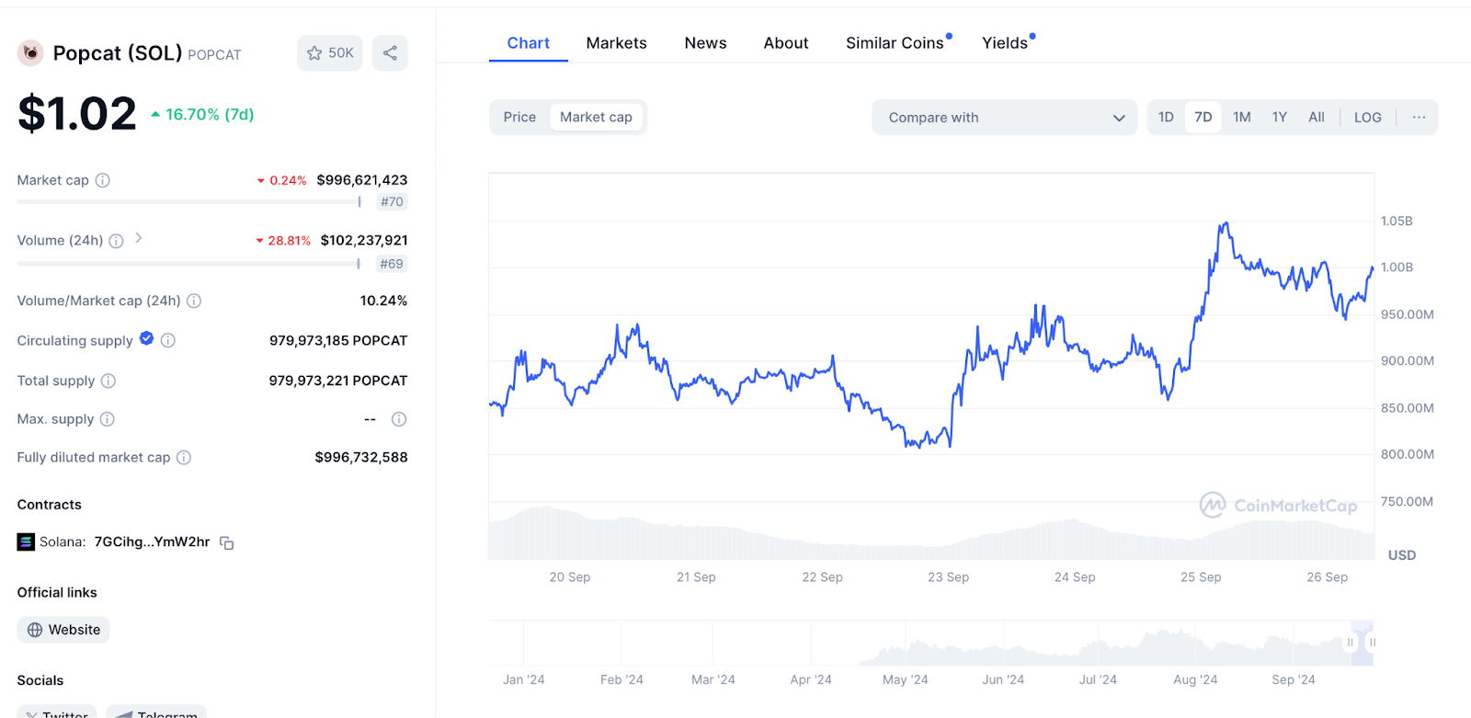
Task: Click the 16.70% (7d) price change
Action: [202, 115]
